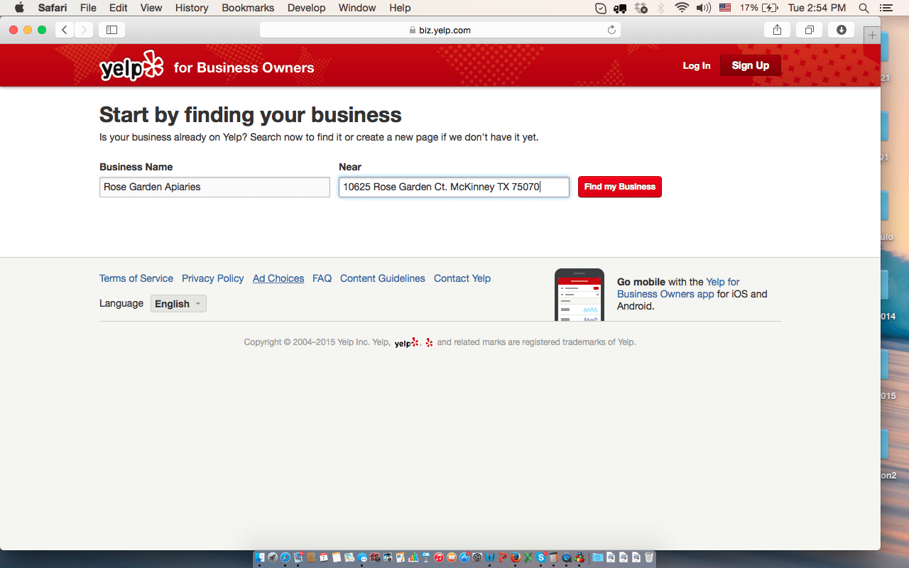The height and width of the screenshot is (568, 909).
Task: Open the FAQ link
Action: coord(322,278)
